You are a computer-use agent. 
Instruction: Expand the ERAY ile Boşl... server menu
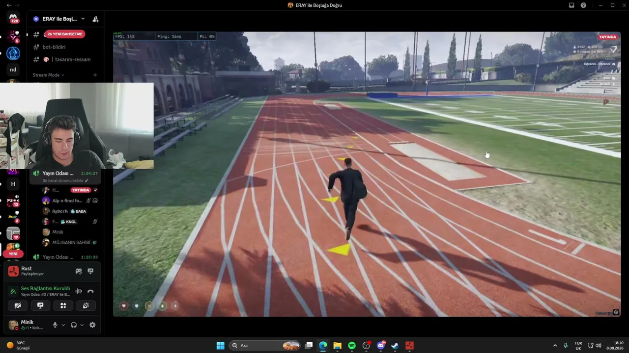click(x=59, y=19)
